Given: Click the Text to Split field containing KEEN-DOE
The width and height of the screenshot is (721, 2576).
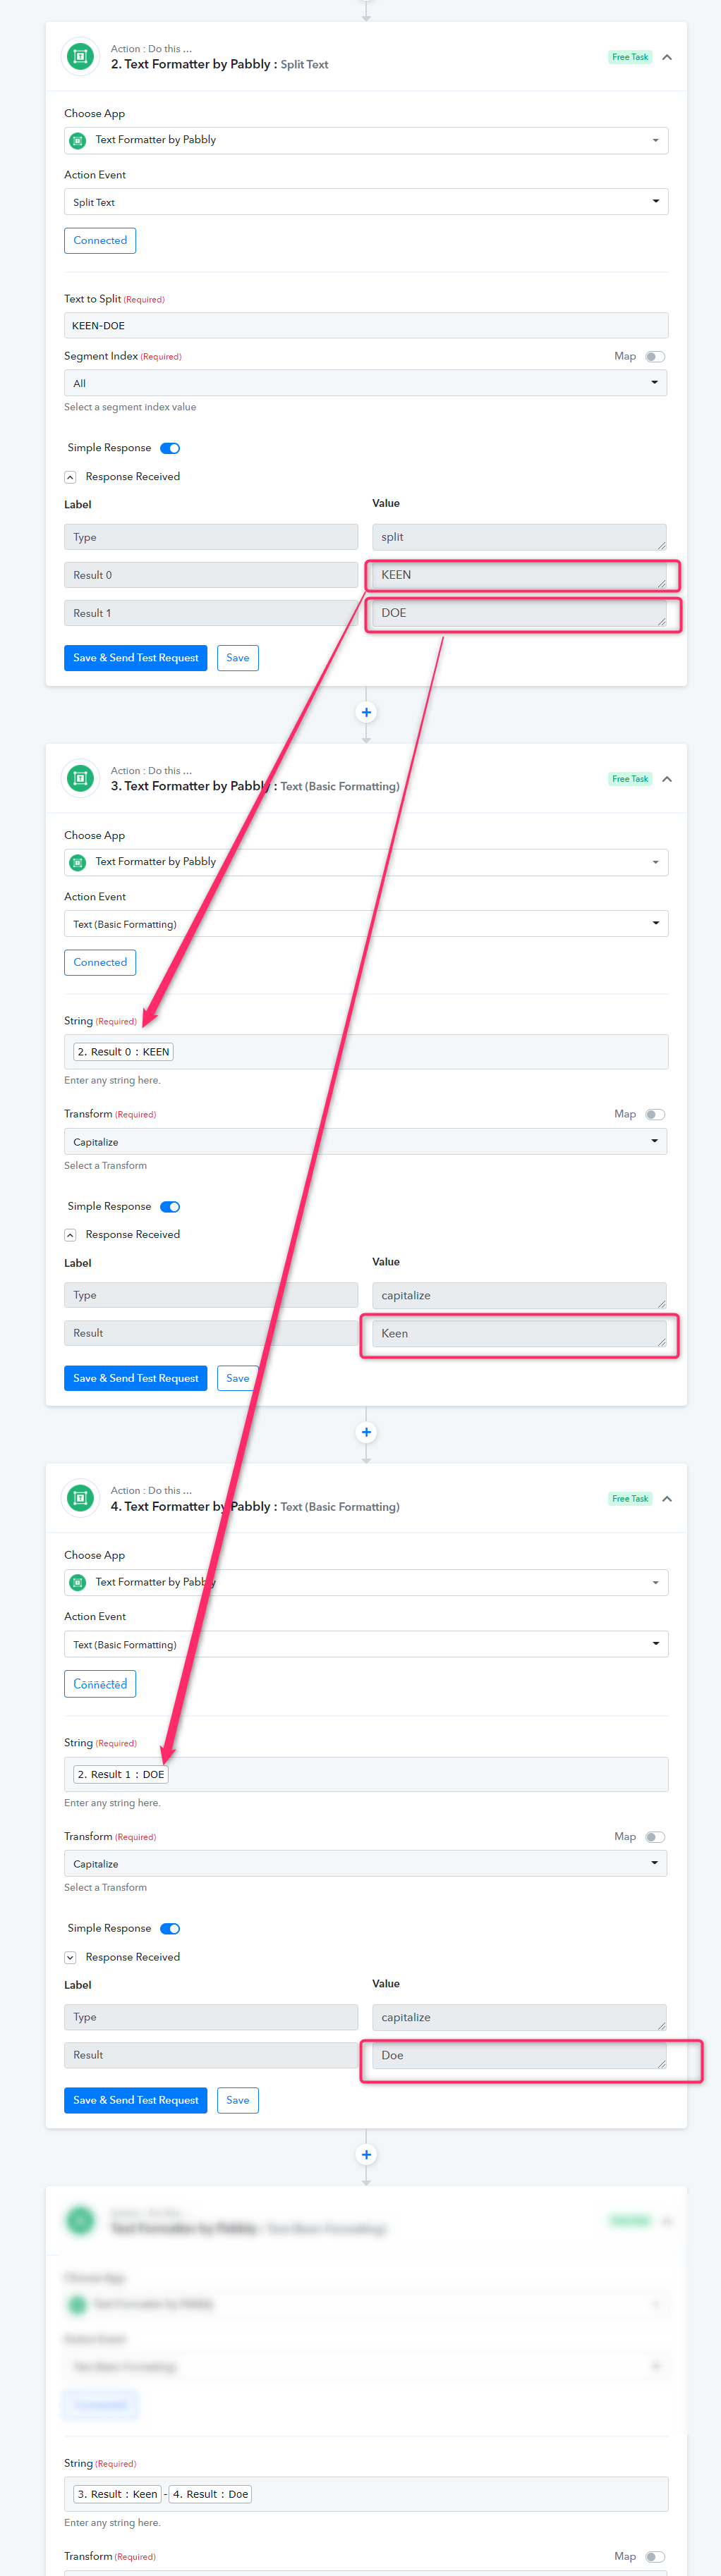Looking at the screenshot, I should (x=365, y=325).
